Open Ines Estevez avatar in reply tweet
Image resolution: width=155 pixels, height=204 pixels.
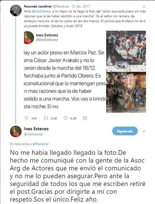pyautogui.click(x=16, y=131)
